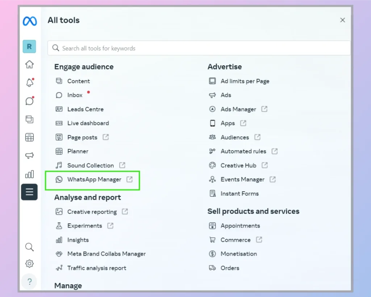Click the WhatsApp Manager external link icon

tap(129, 179)
